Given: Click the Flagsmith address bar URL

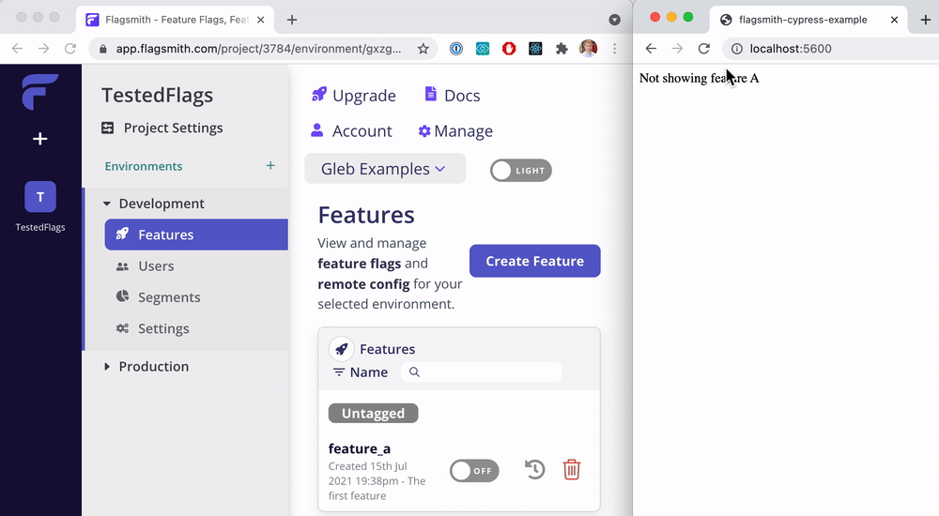Looking at the screenshot, I should [259, 49].
